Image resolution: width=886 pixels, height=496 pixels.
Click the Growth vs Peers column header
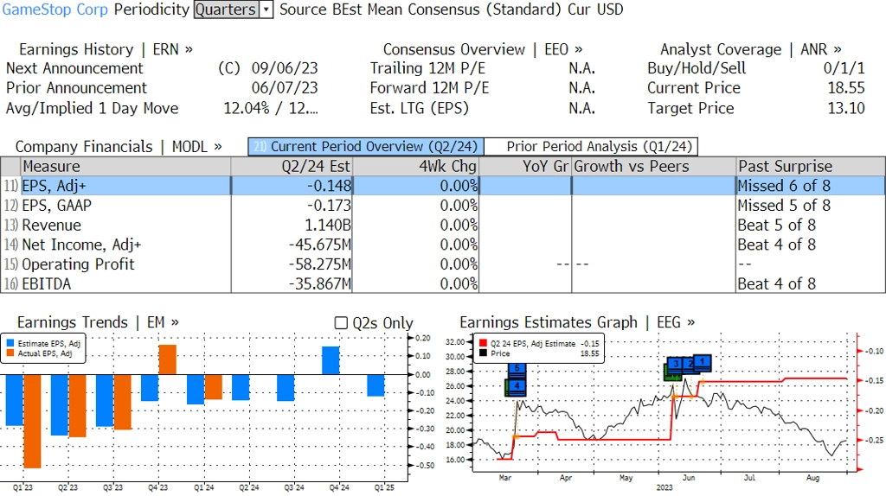[x=654, y=167]
